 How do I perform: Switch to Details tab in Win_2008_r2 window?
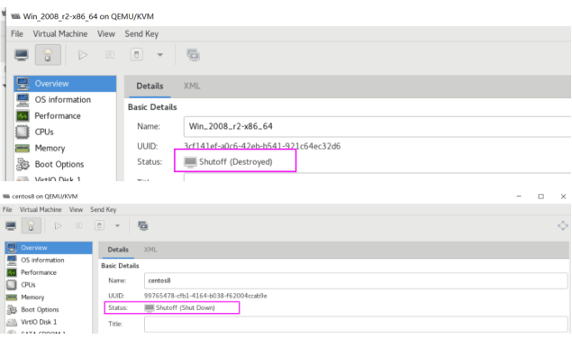click(x=150, y=87)
